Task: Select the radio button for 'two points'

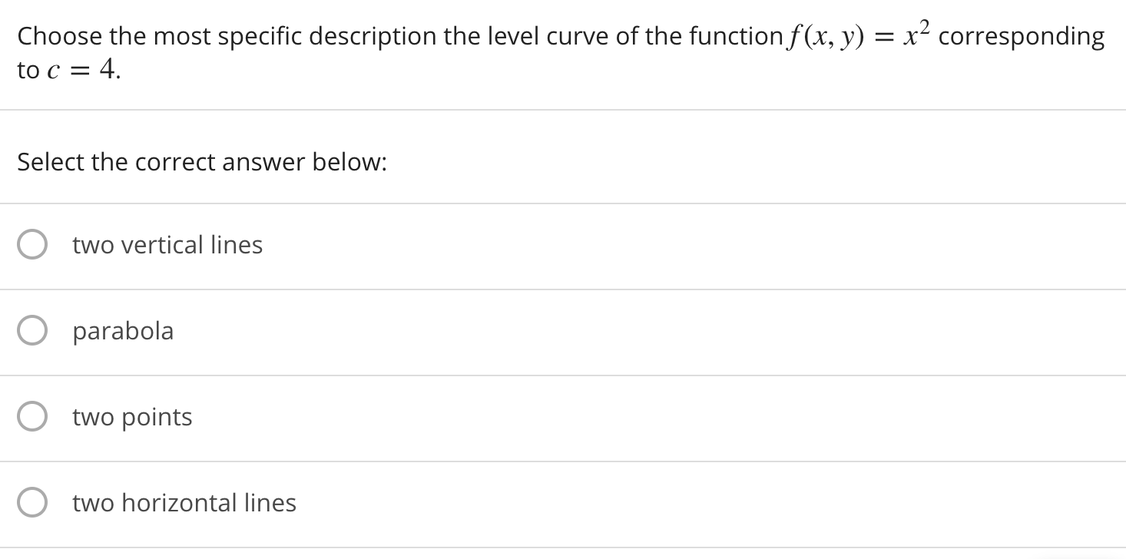Action: coord(31,416)
